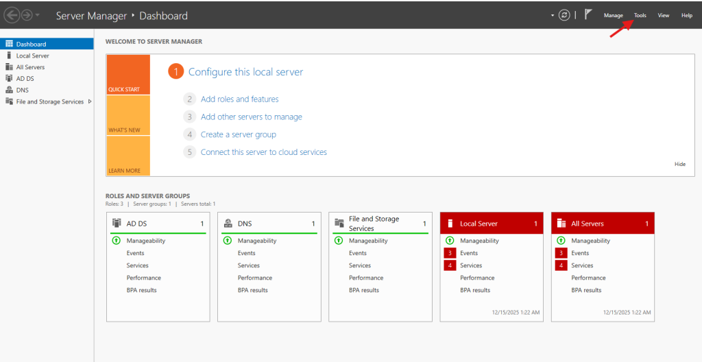Click green Manageability status icon in DNS tile
The height and width of the screenshot is (362, 702).
[227, 241]
